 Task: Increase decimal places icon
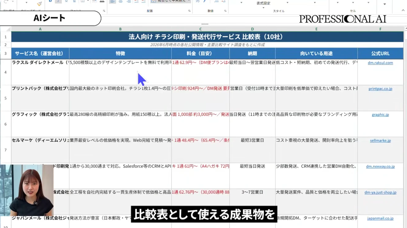[x=216, y=2]
